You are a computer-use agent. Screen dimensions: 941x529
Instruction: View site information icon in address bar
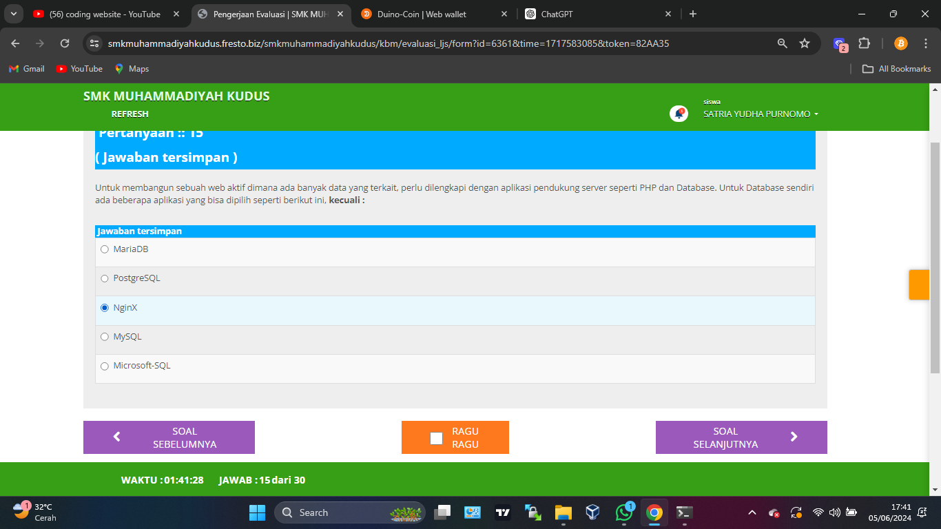95,43
